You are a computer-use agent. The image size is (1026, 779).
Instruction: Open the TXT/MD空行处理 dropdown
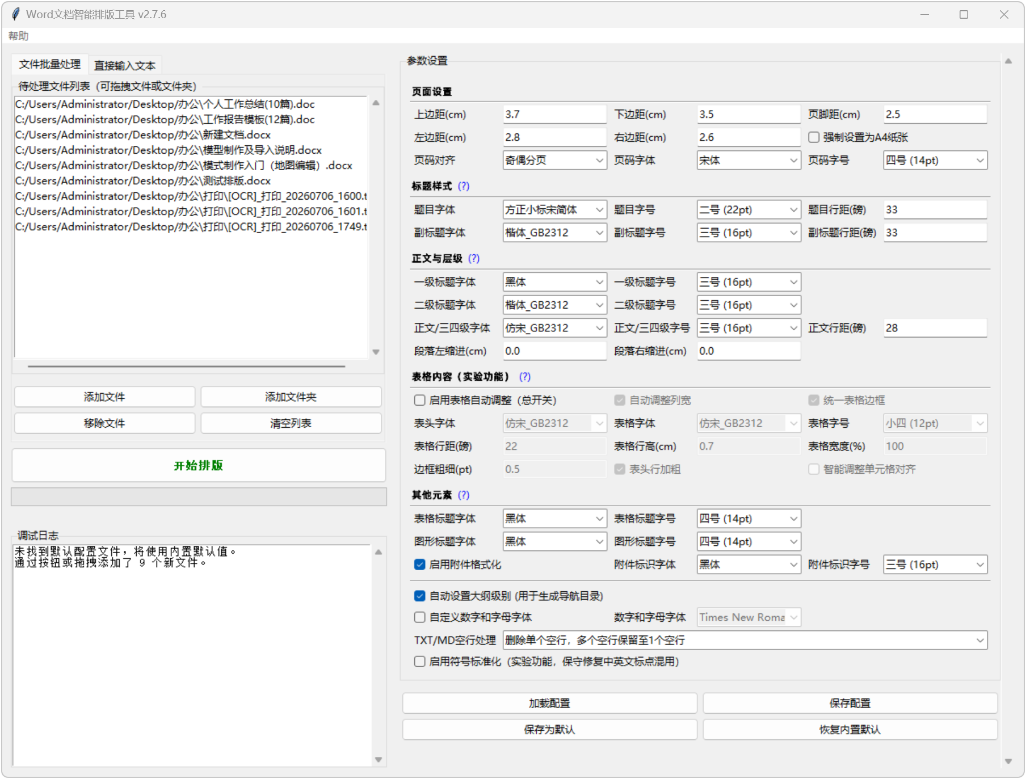coord(745,641)
